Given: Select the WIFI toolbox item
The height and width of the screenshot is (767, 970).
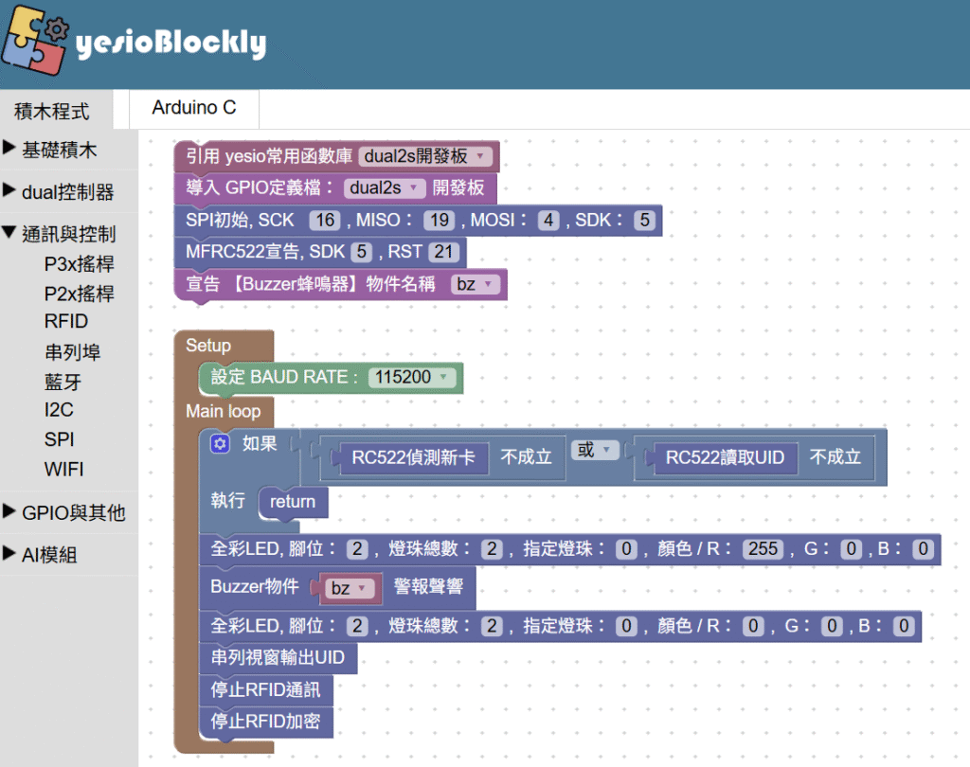Looking at the screenshot, I should [x=63, y=469].
